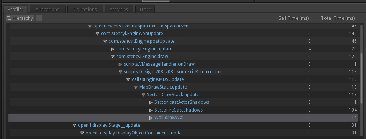Click total time 14 for Wall.drawWall

(x=354, y=118)
